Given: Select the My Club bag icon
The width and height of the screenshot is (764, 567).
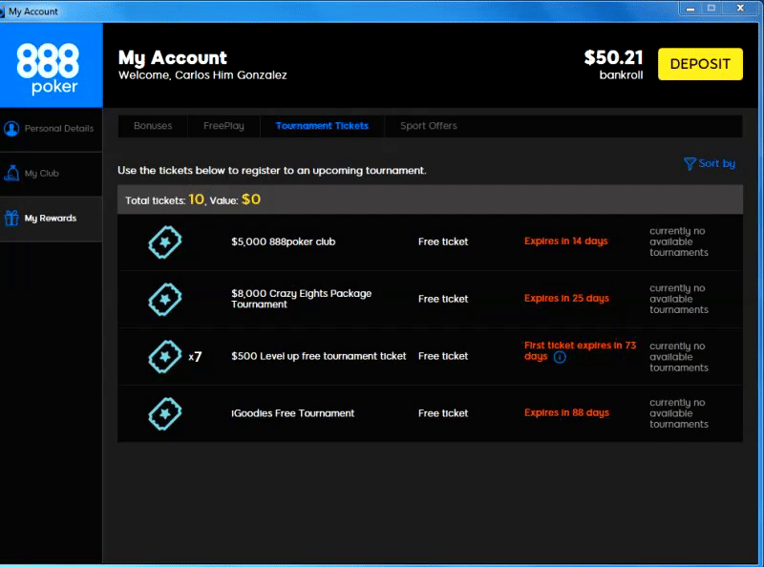Looking at the screenshot, I should tap(11, 173).
